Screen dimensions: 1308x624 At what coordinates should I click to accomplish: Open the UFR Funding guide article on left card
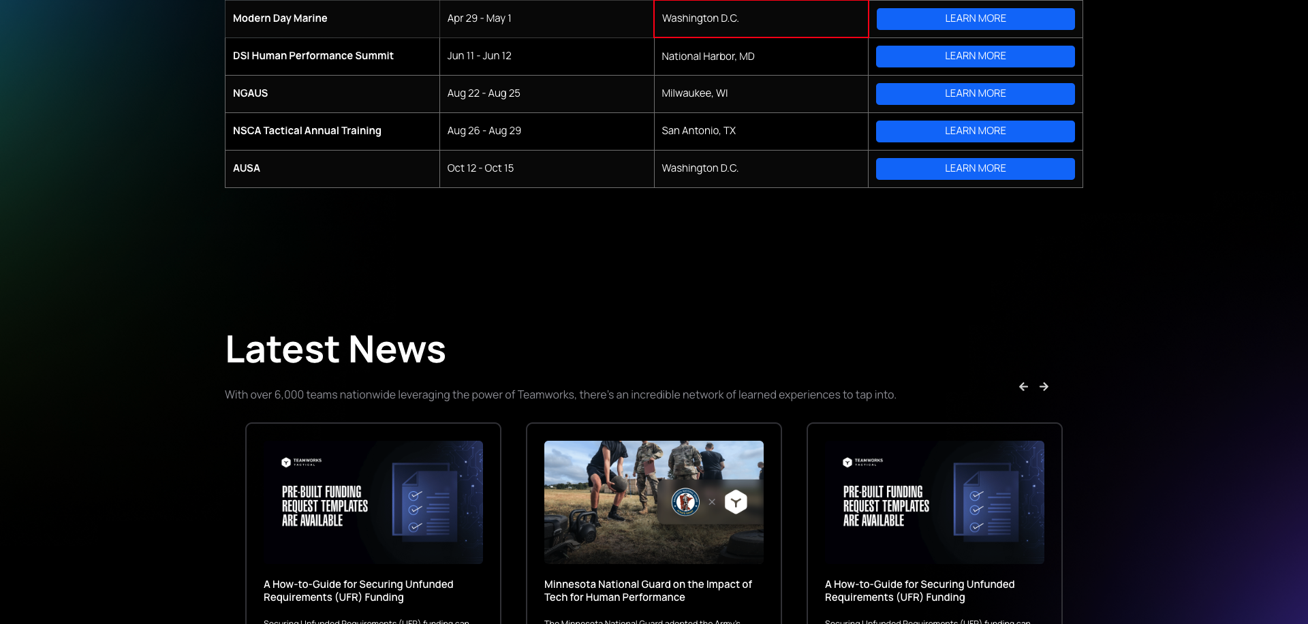click(x=358, y=591)
